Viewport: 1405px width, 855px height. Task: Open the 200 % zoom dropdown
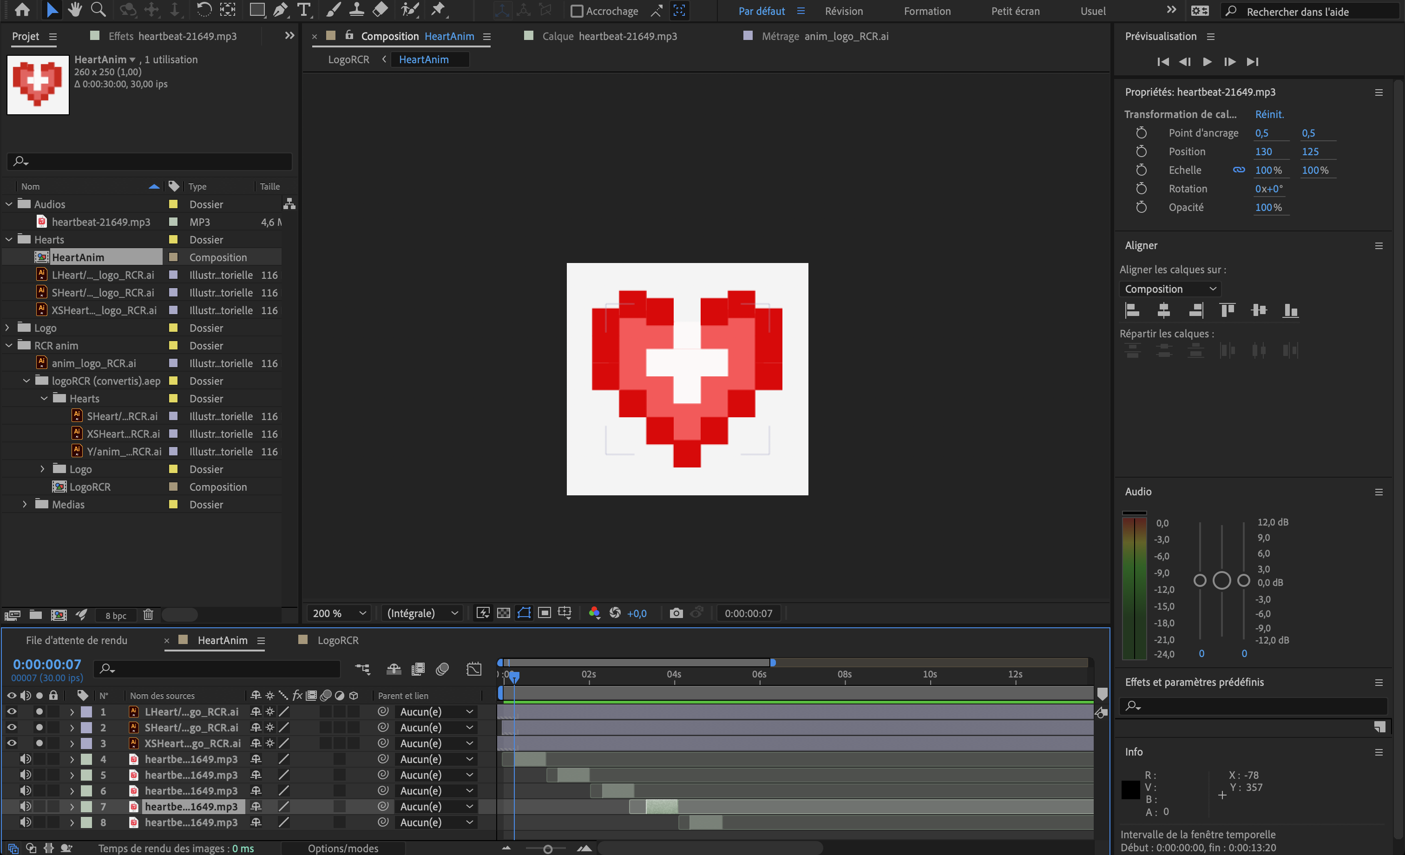pos(339,613)
